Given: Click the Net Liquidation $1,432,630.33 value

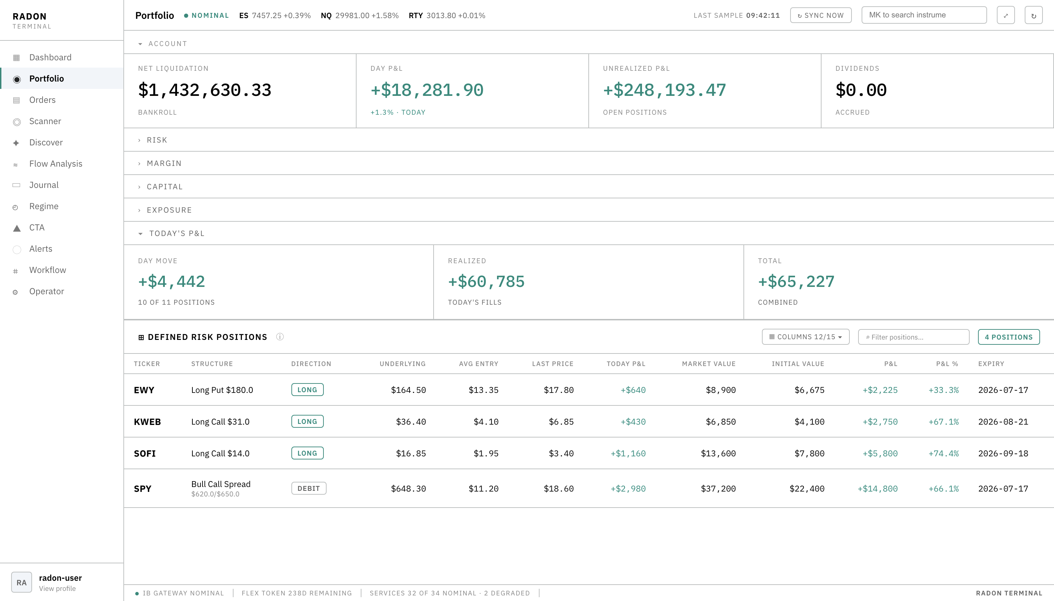Looking at the screenshot, I should click(205, 90).
